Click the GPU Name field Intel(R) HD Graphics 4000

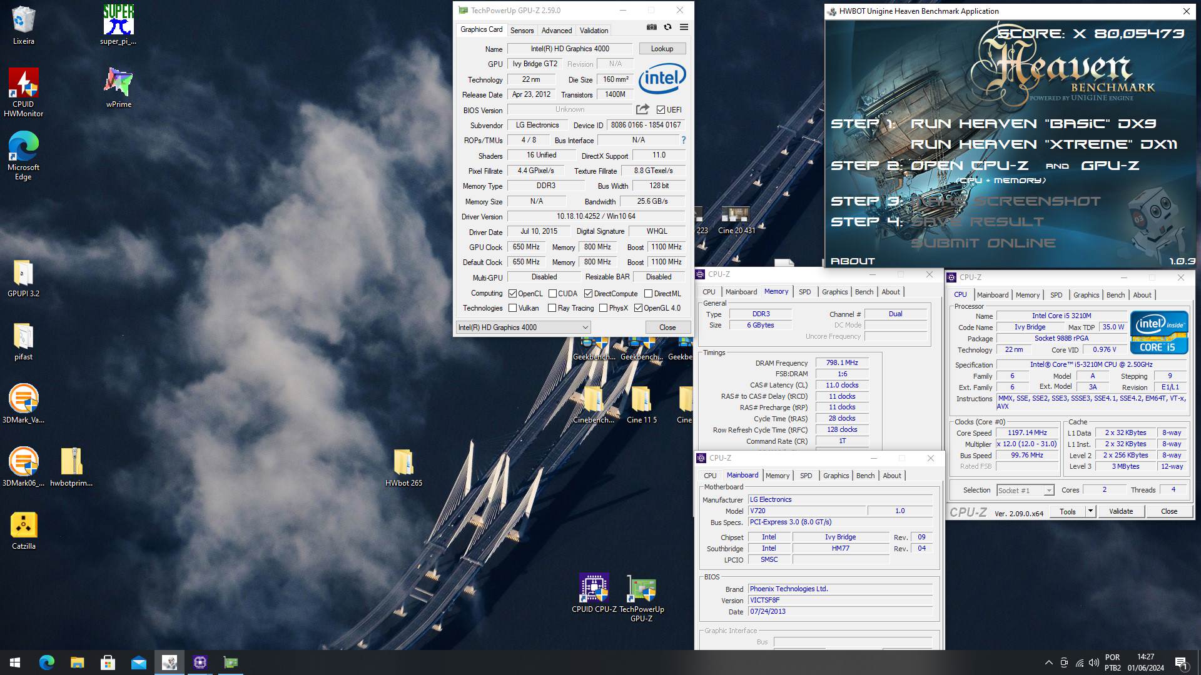(570, 49)
